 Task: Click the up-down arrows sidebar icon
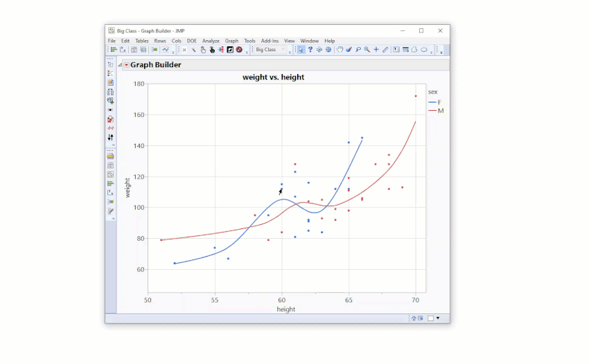(110, 138)
